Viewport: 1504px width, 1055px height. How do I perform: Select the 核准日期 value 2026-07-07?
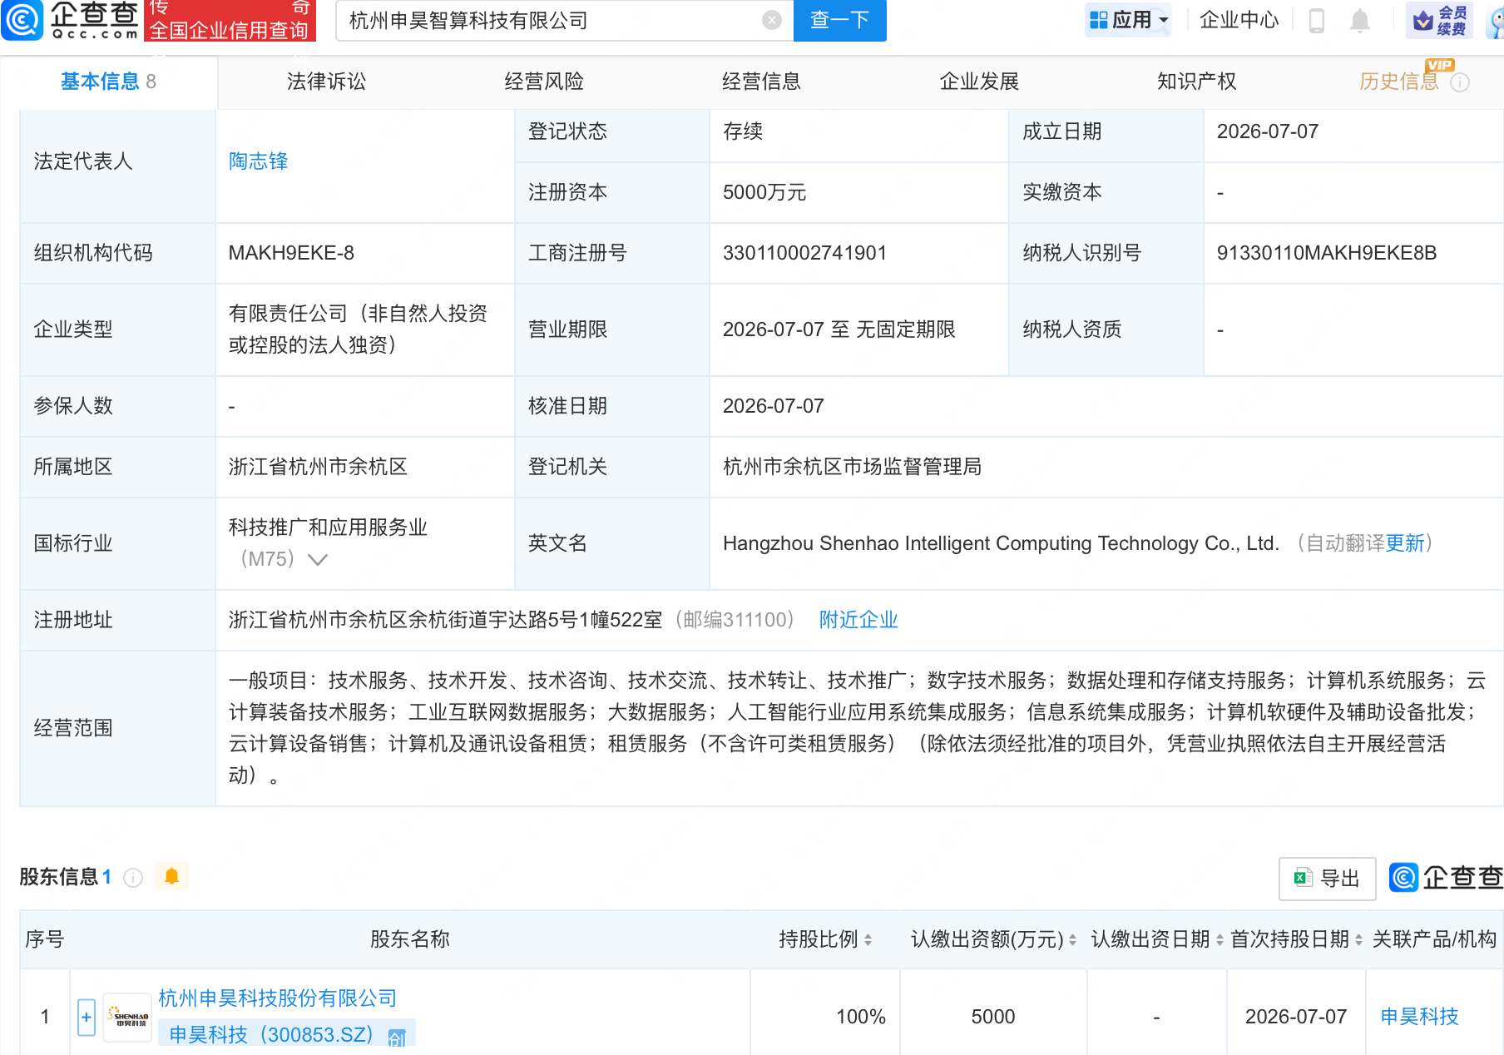[774, 406]
